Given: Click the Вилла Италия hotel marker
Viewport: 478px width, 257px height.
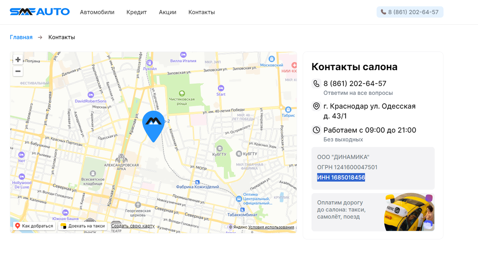Looking at the screenshot, I should coord(183,55).
